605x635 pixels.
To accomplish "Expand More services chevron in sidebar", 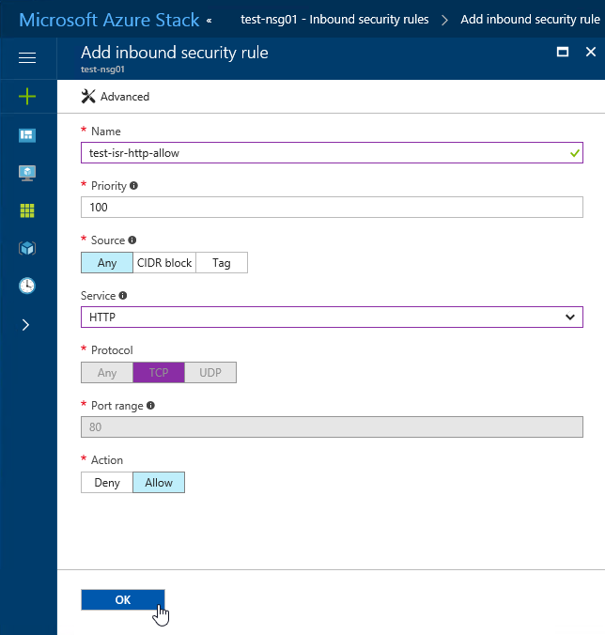I will [26, 325].
